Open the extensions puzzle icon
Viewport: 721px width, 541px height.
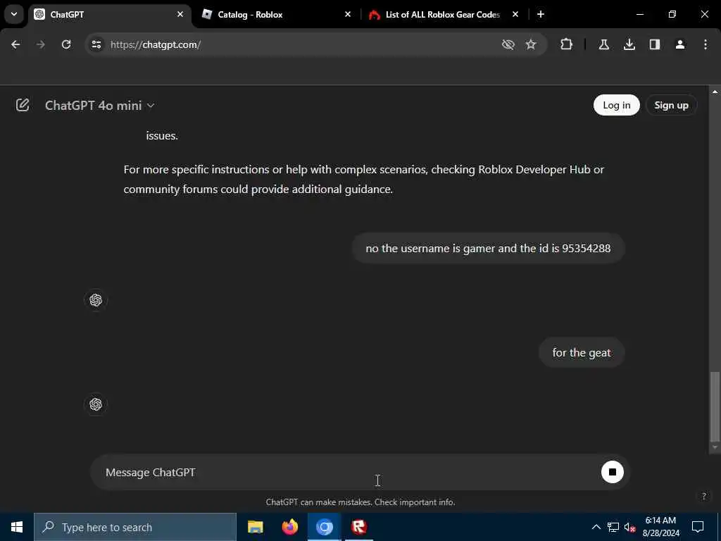pyautogui.click(x=567, y=44)
